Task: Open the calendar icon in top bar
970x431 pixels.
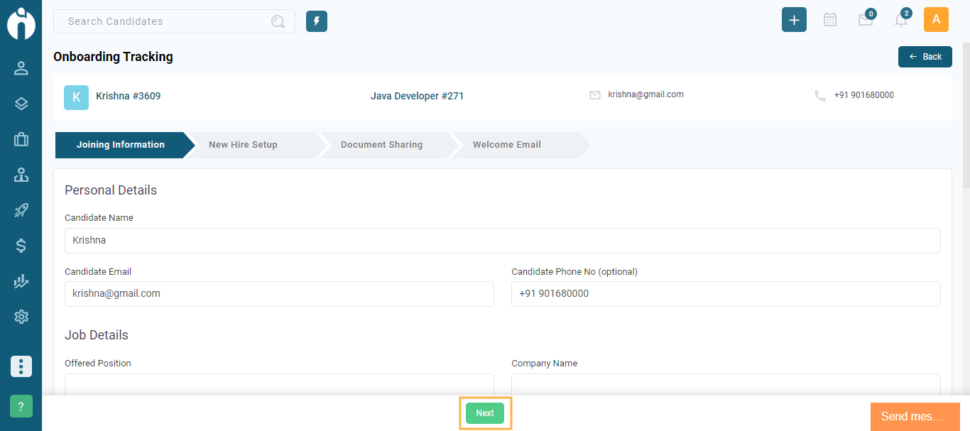Action: click(x=829, y=19)
